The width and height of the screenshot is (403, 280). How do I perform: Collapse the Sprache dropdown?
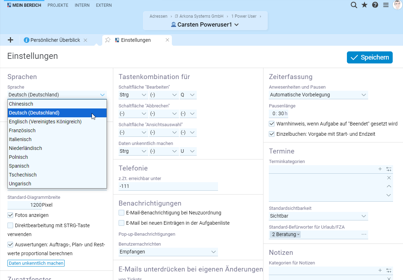(x=57, y=95)
